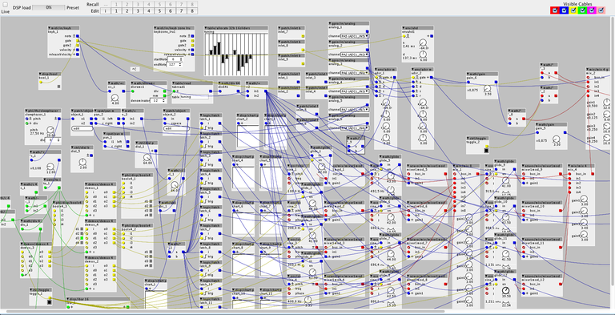Toggle the pink visible cables checkbox

coord(601,10)
